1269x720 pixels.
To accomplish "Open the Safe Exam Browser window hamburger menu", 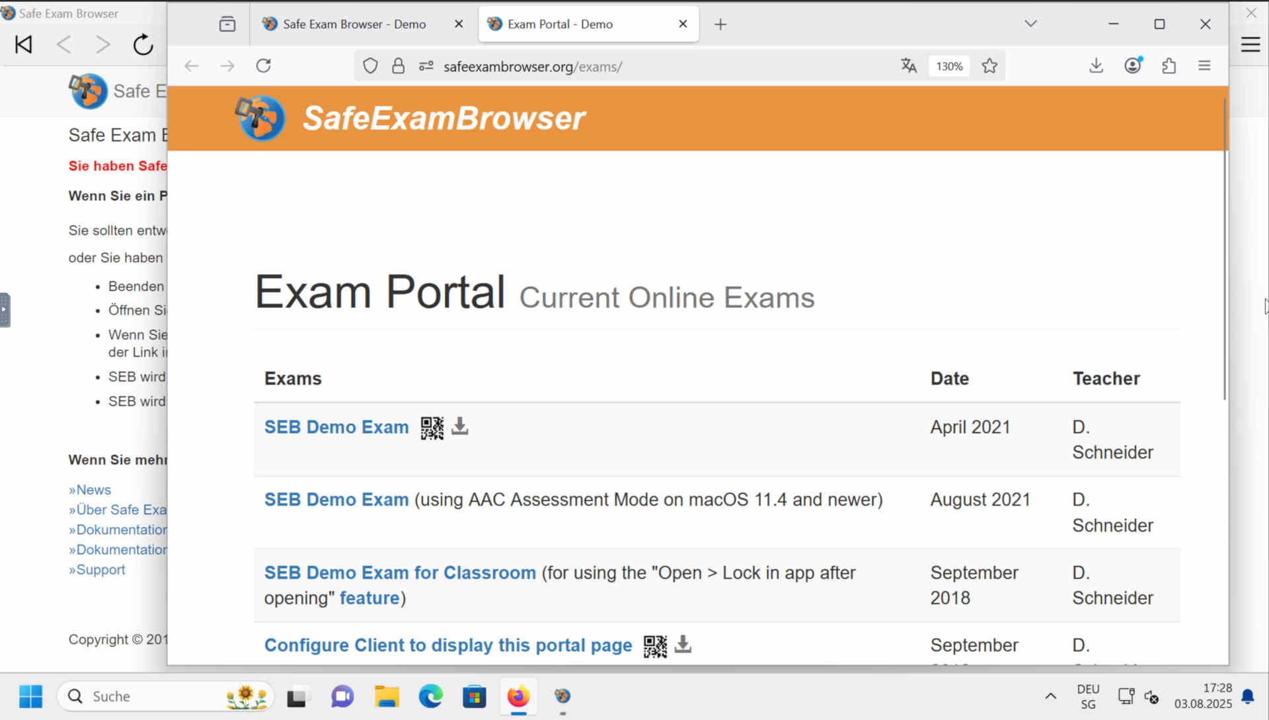I will tap(1250, 45).
